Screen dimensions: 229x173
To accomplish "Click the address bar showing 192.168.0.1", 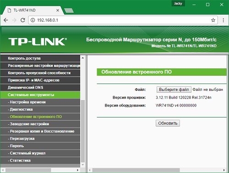I will [x=123, y=20].
